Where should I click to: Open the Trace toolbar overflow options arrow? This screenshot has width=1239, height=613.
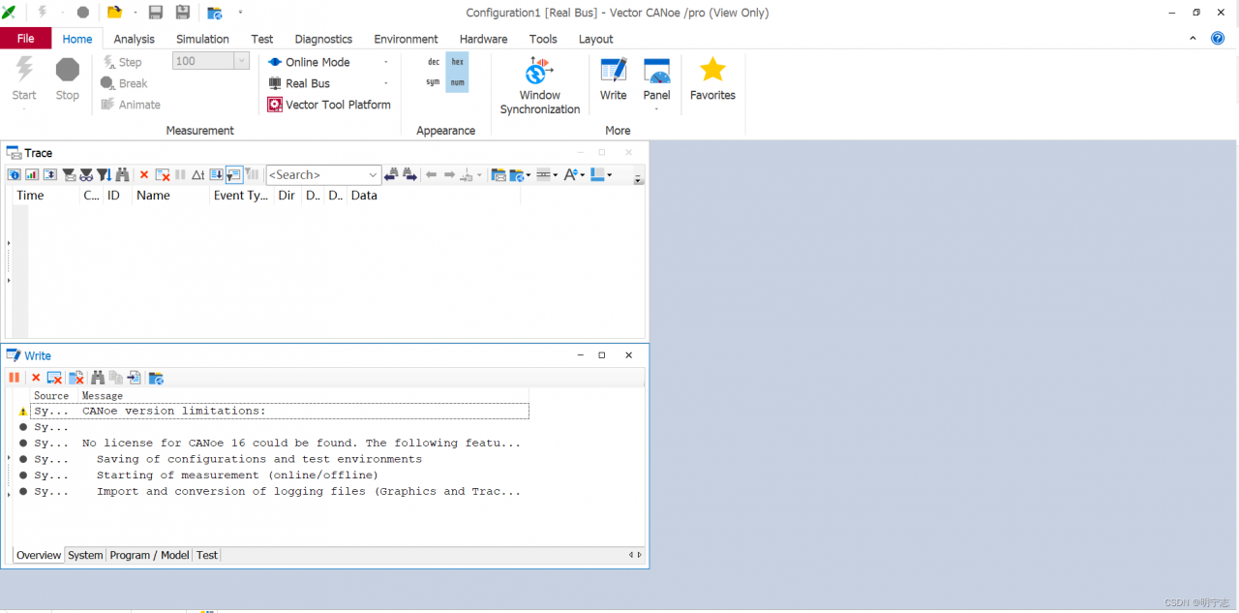pyautogui.click(x=638, y=178)
